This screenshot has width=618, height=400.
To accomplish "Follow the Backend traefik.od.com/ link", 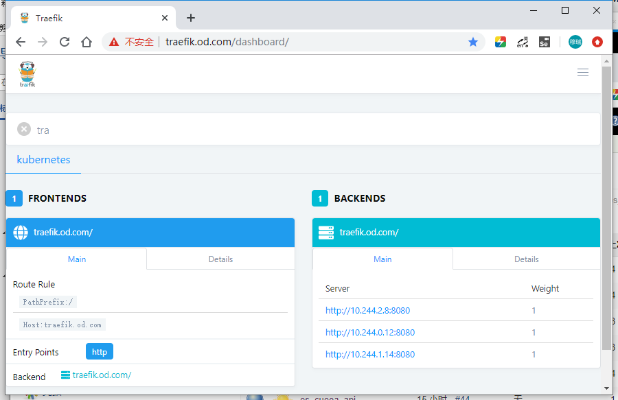I will pos(102,375).
